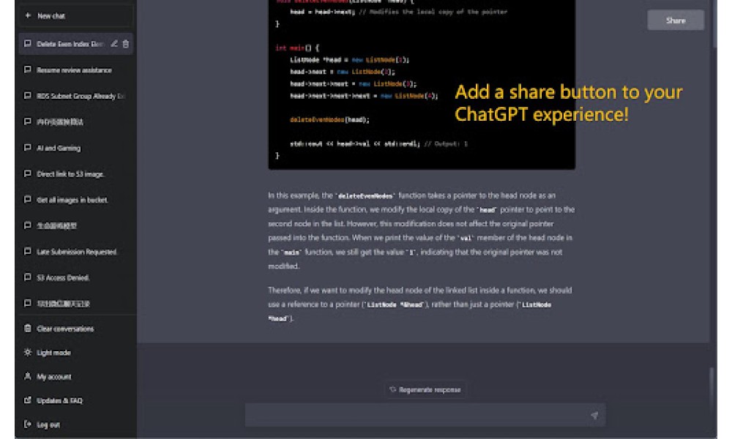Screen dimensions: 732x439
Task: Click chat icon beside S3 Access Denied
Action: coord(28,277)
